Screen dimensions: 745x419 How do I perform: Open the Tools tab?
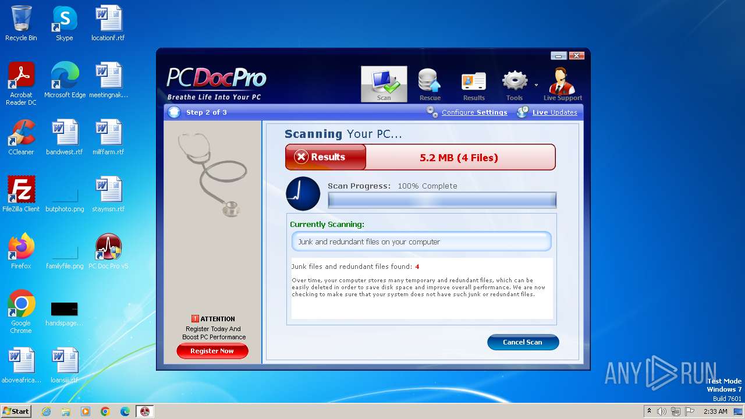click(515, 84)
